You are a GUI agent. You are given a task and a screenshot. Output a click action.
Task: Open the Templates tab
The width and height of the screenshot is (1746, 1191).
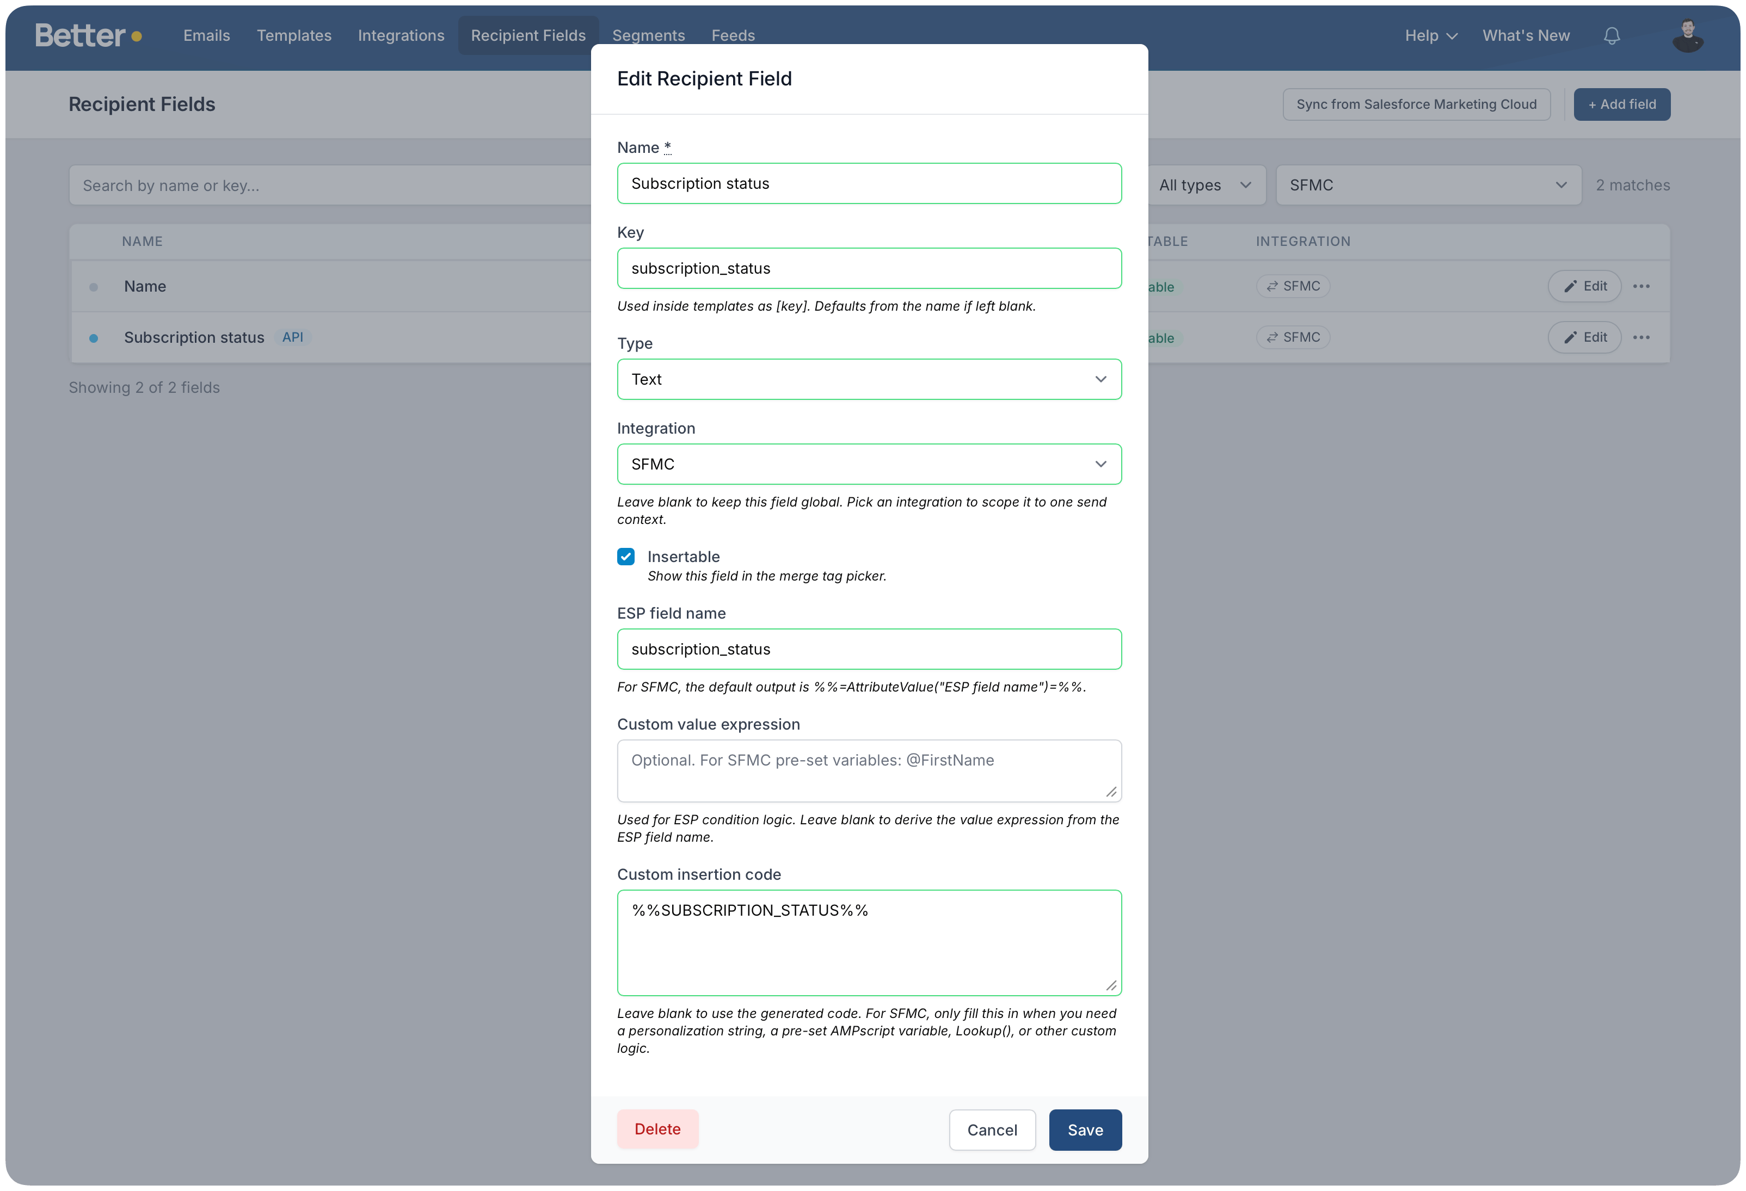pos(294,35)
